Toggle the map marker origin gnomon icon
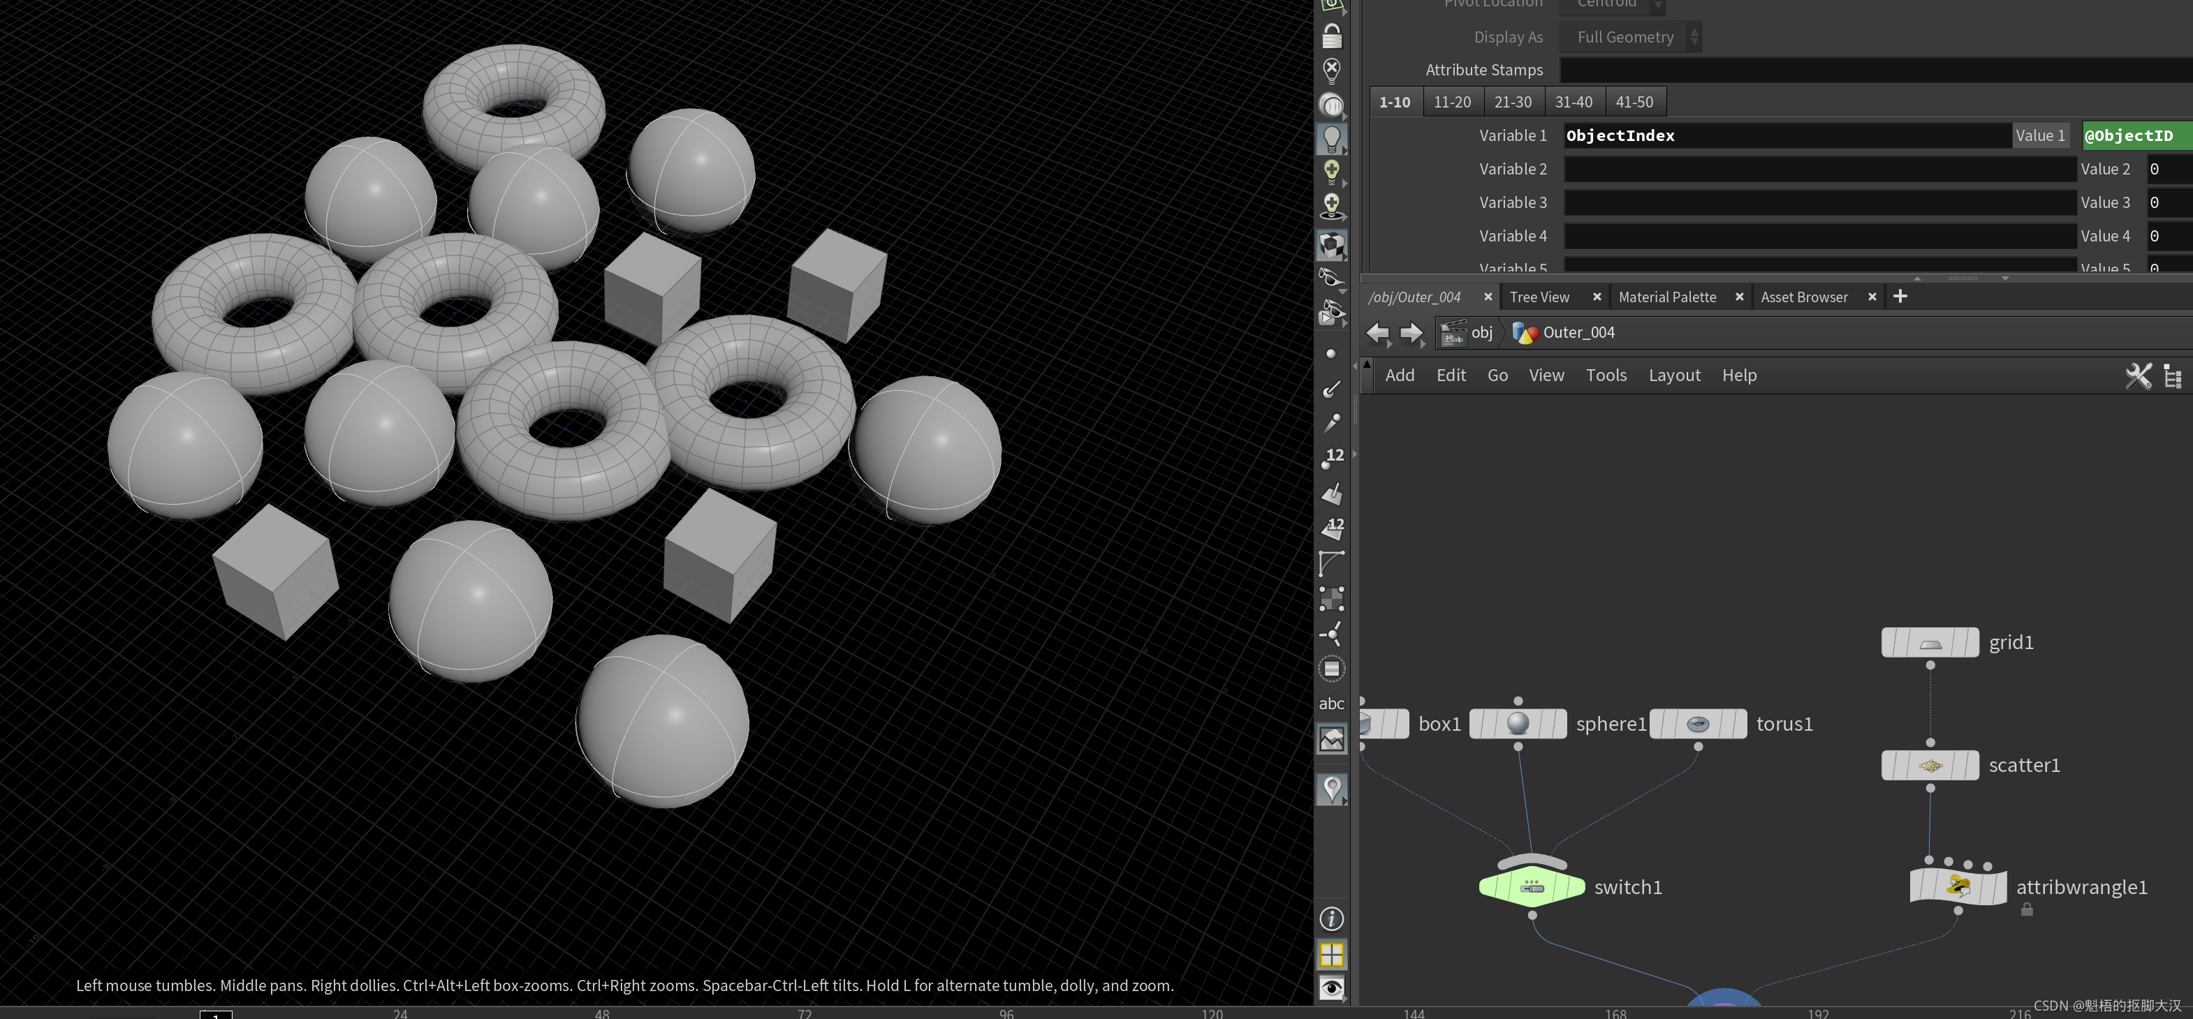 [1331, 789]
